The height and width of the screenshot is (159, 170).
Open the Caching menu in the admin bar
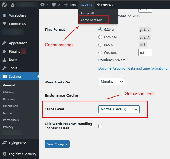click(x=86, y=5)
